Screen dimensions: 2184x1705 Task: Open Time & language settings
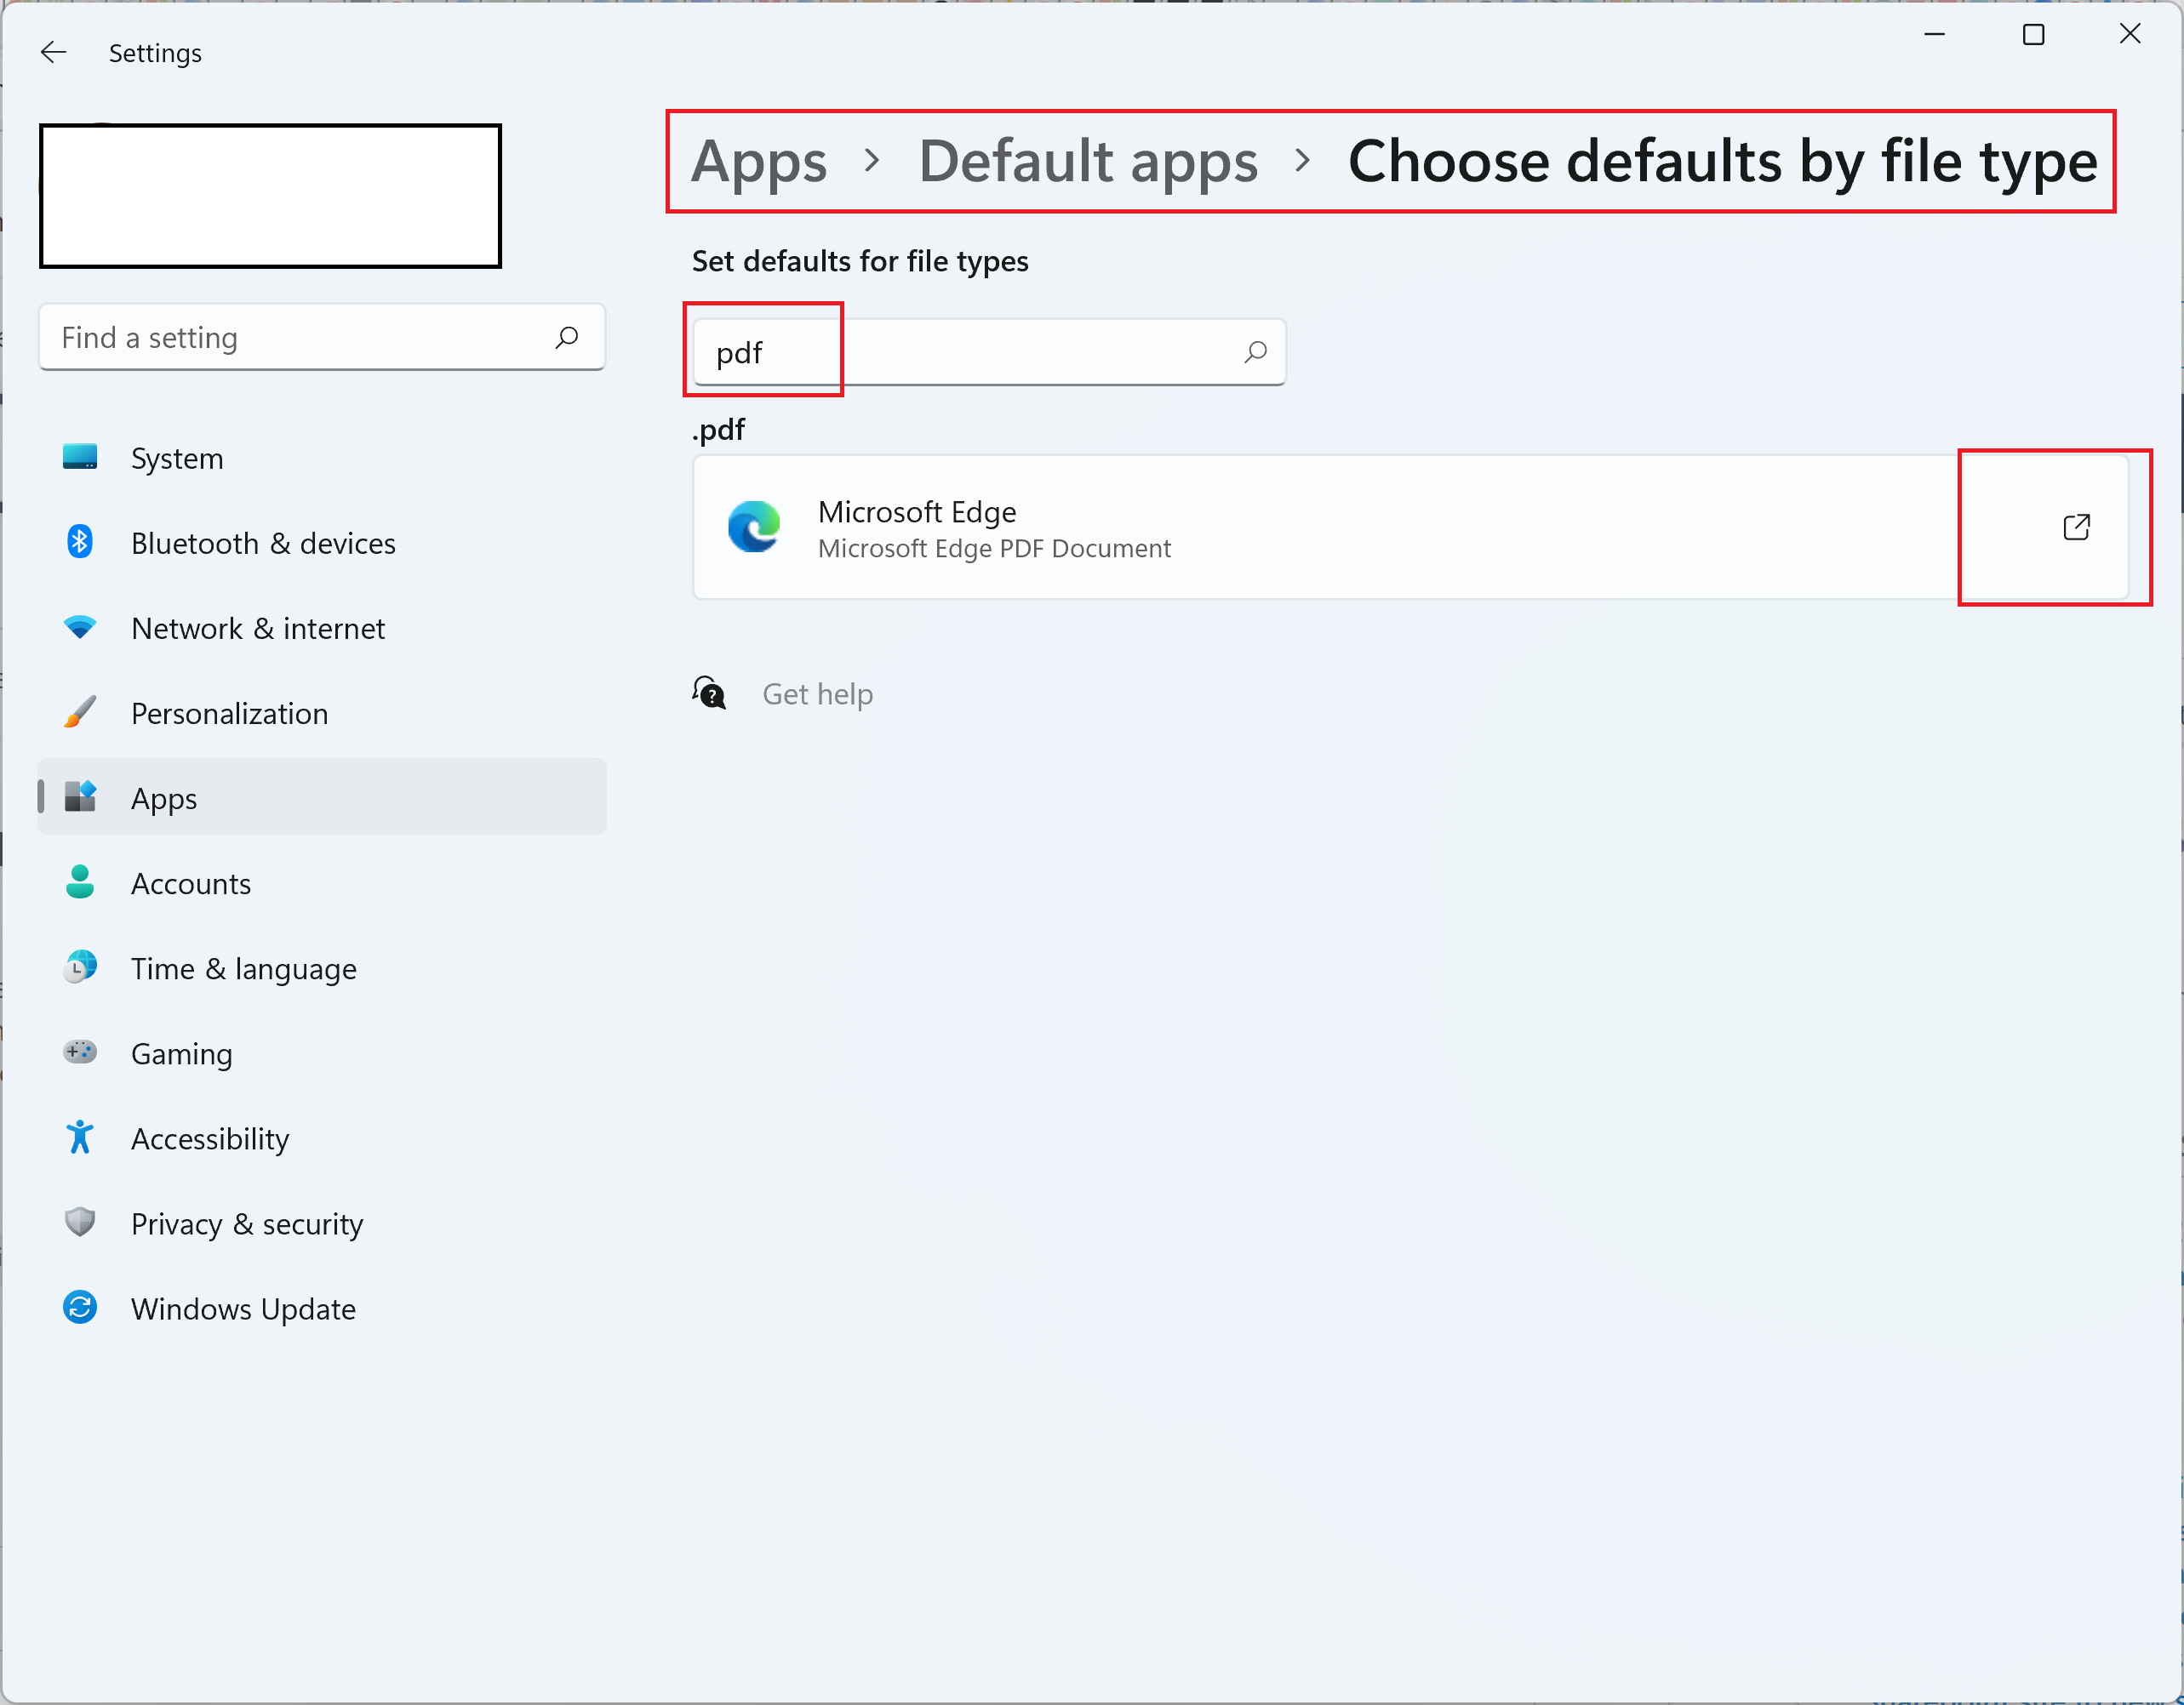pyautogui.click(x=243, y=968)
